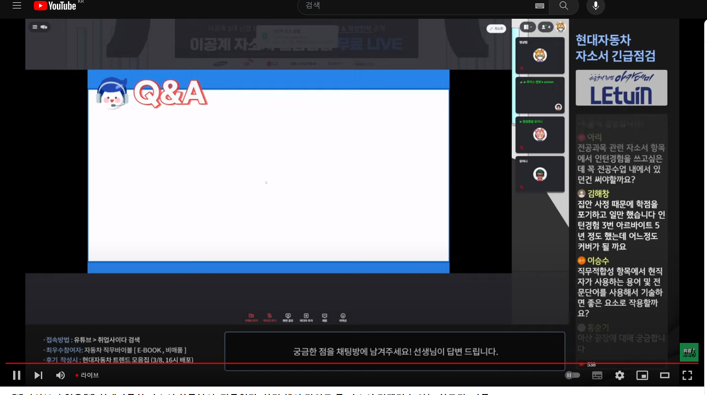
Task: Click the magnifying glass search button
Action: coord(564,6)
